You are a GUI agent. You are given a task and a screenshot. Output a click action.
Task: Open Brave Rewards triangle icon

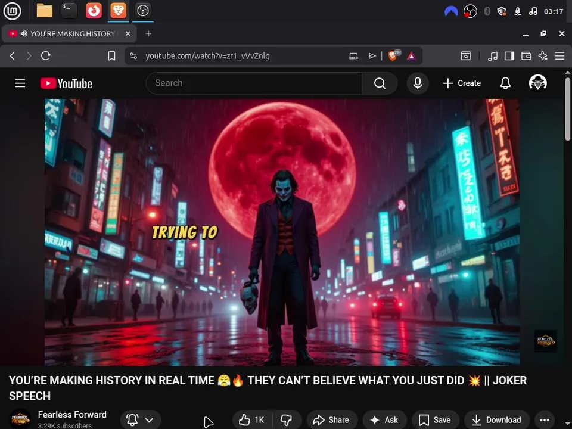point(412,56)
